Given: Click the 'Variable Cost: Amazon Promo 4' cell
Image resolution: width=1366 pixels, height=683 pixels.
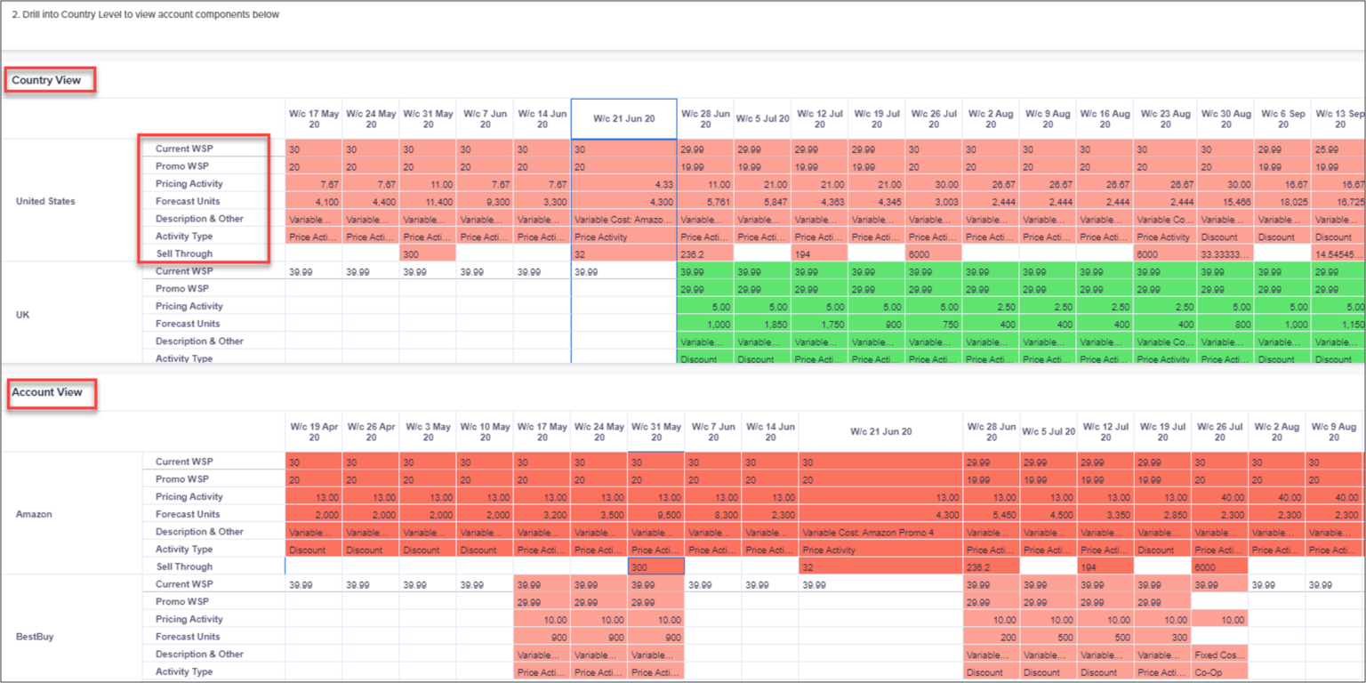Looking at the screenshot, I should [x=880, y=532].
